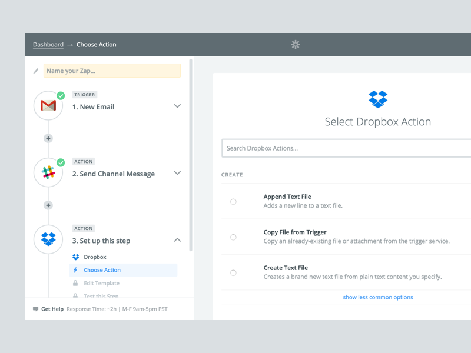Select the Create Text File radio button
This screenshot has width=471, height=353.
(233, 273)
